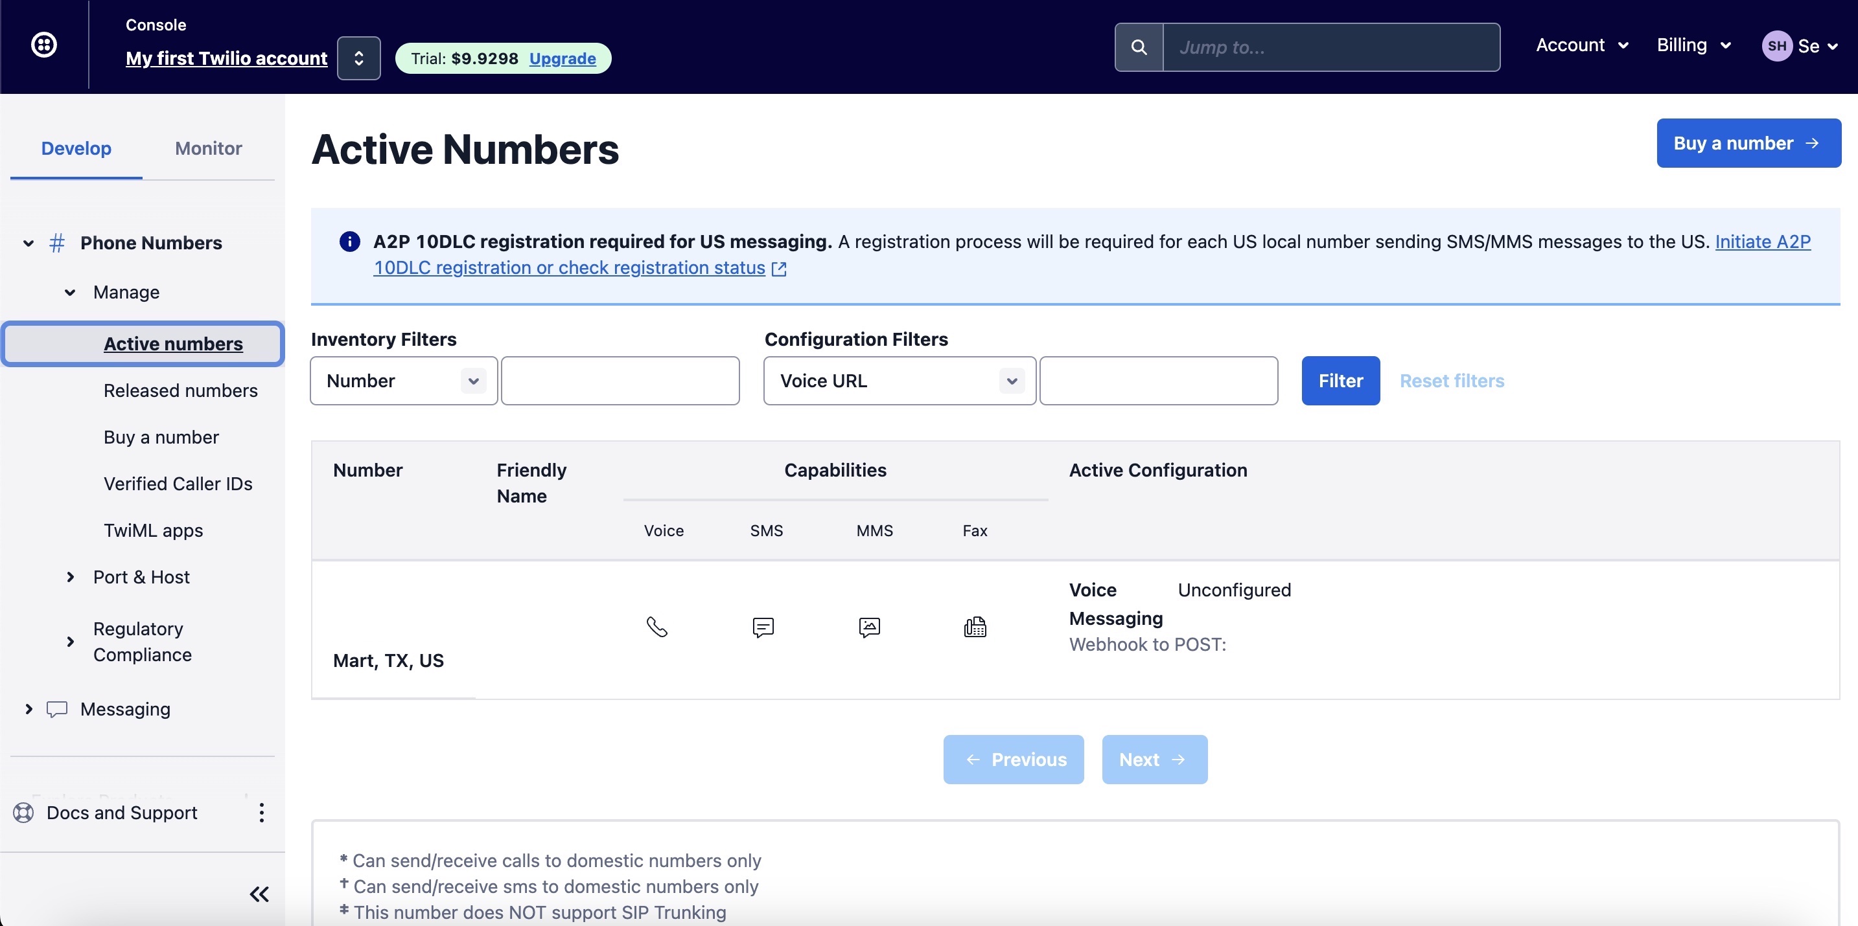Viewport: 1858px width, 926px height.
Task: Collapse the Manage submenu chevron
Action: tap(70, 292)
